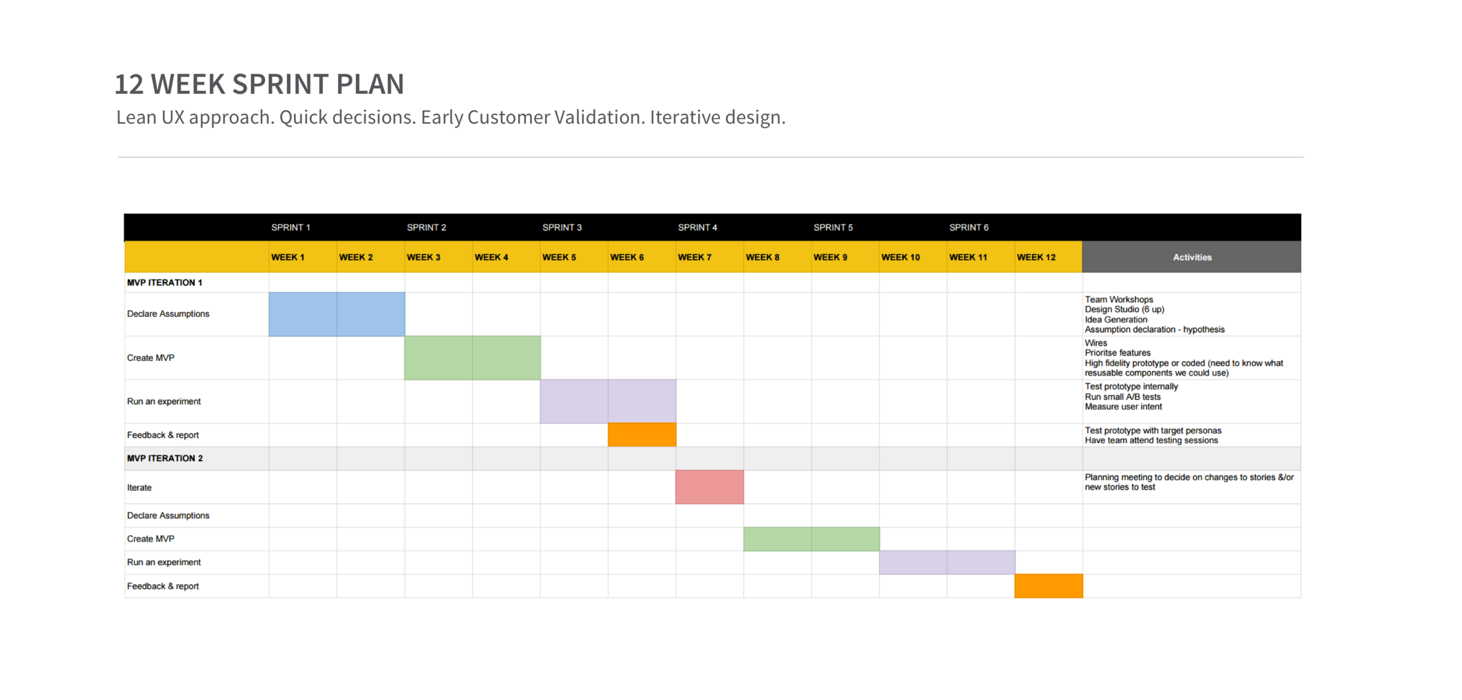Screen dimensions: 1462x700
Task: Click the purple experiment bar in Week 10
Action: (913, 563)
